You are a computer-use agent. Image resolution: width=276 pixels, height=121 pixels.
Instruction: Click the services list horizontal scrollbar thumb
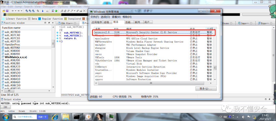click(151, 83)
